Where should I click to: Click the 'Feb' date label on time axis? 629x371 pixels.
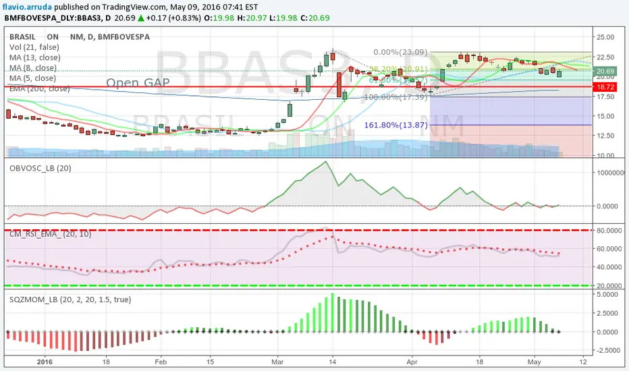161,362
